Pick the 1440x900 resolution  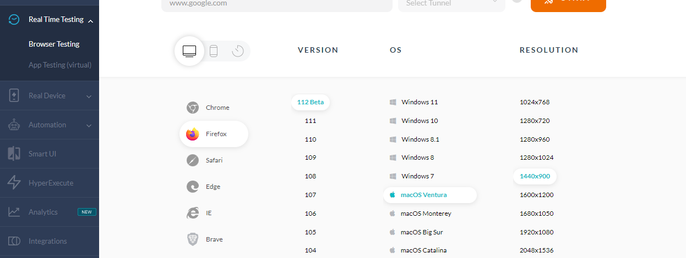tap(535, 176)
